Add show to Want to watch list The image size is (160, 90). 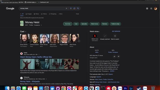(115, 36)
